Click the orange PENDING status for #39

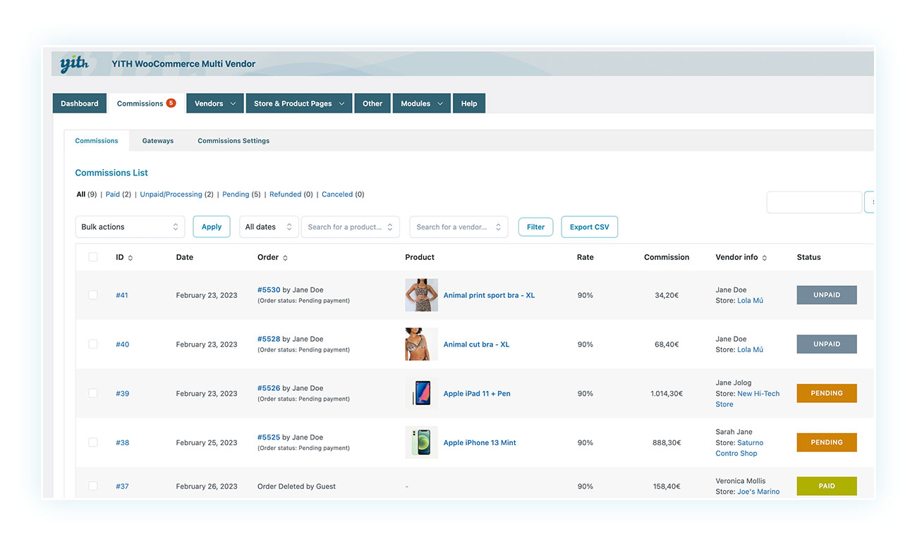coord(827,393)
